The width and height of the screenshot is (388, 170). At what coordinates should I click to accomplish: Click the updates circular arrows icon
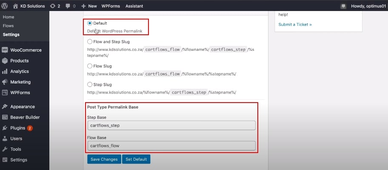coord(52,6)
